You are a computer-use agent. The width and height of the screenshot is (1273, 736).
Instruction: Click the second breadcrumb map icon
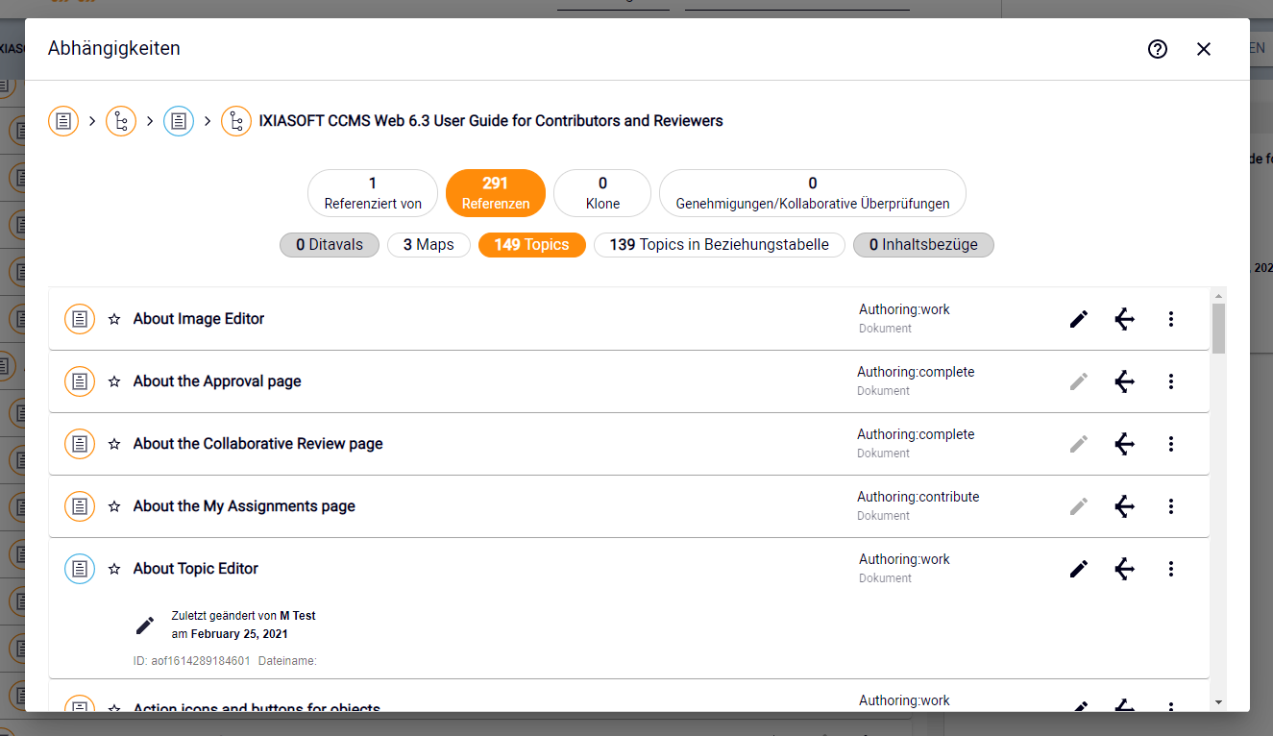coord(121,121)
